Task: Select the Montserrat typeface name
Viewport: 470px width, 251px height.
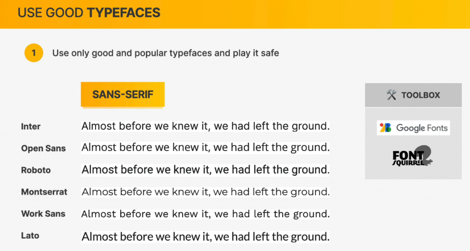Action: (x=44, y=192)
